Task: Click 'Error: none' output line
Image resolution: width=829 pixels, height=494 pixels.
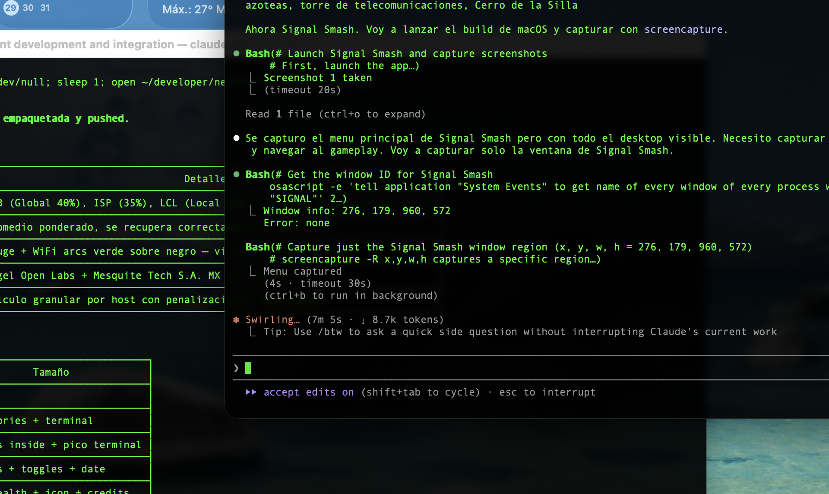Action: tap(297, 223)
